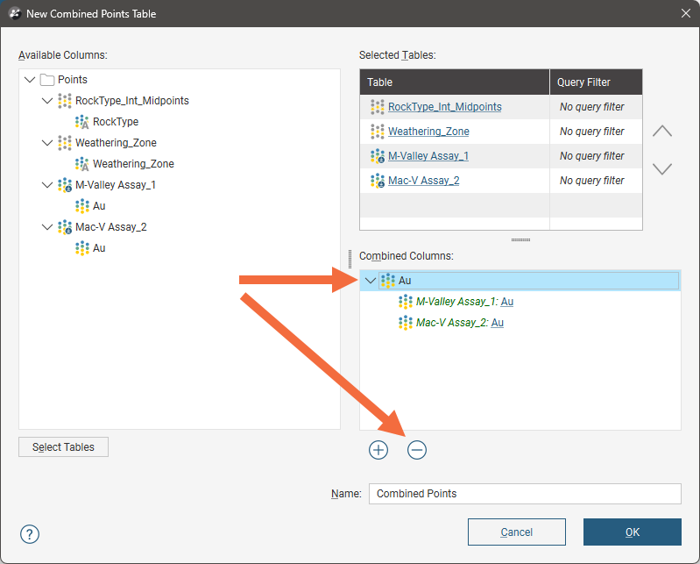This screenshot has width=700, height=564.
Task: Click Cancel to dismiss the dialog
Action: click(516, 532)
